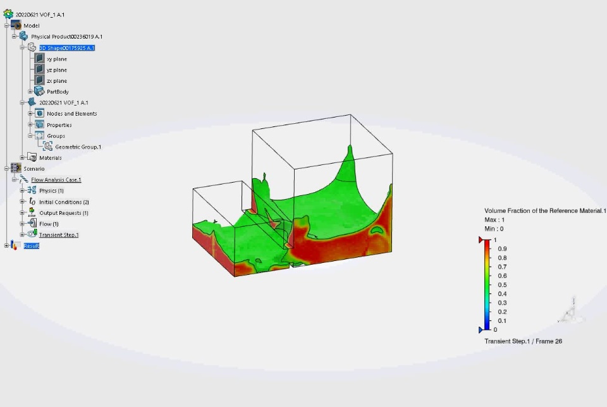Image resolution: width=607 pixels, height=407 pixels.
Task: Open the 'Transient Step.1' tree label
Action: (59, 235)
